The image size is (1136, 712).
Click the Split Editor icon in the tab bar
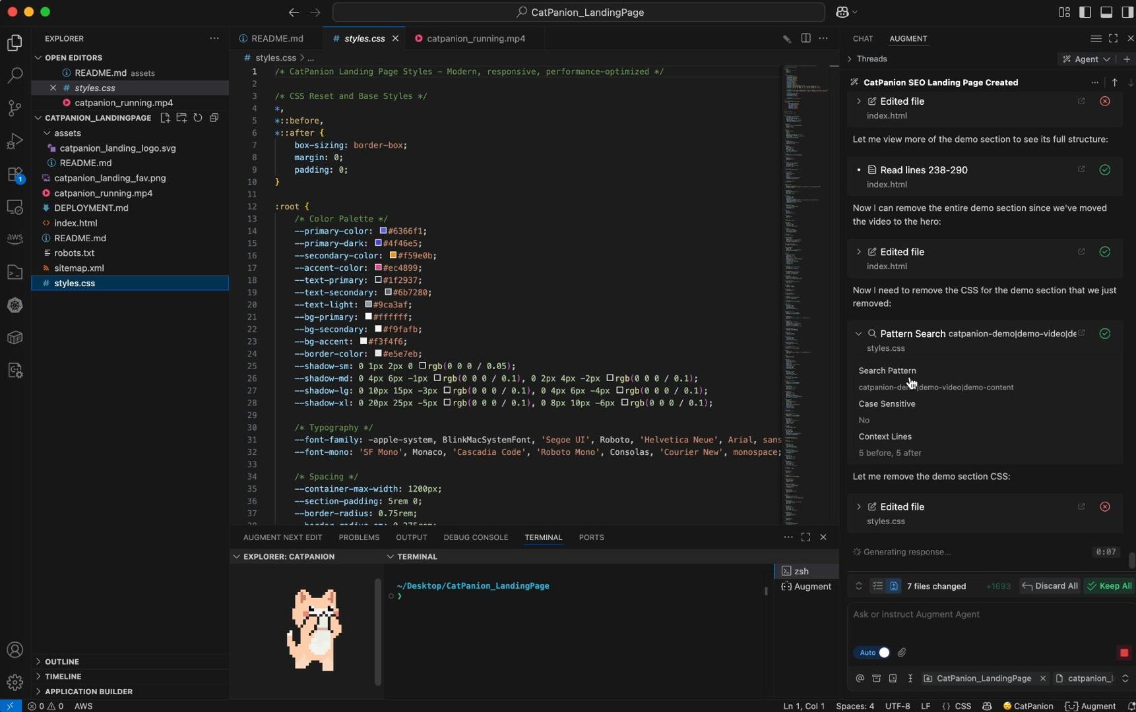point(805,38)
